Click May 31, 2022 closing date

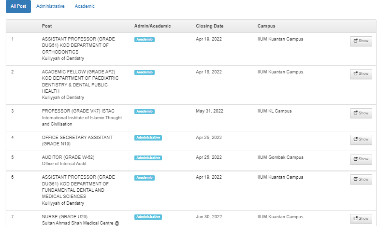tap(209, 111)
